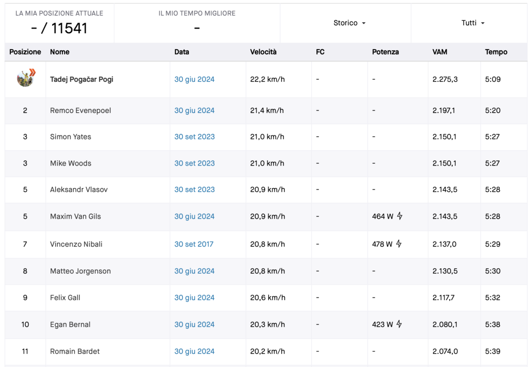Image resolution: width=531 pixels, height=367 pixels.
Task: Open Romain Bardet's 30 giu 2024 activity
Action: pos(194,351)
